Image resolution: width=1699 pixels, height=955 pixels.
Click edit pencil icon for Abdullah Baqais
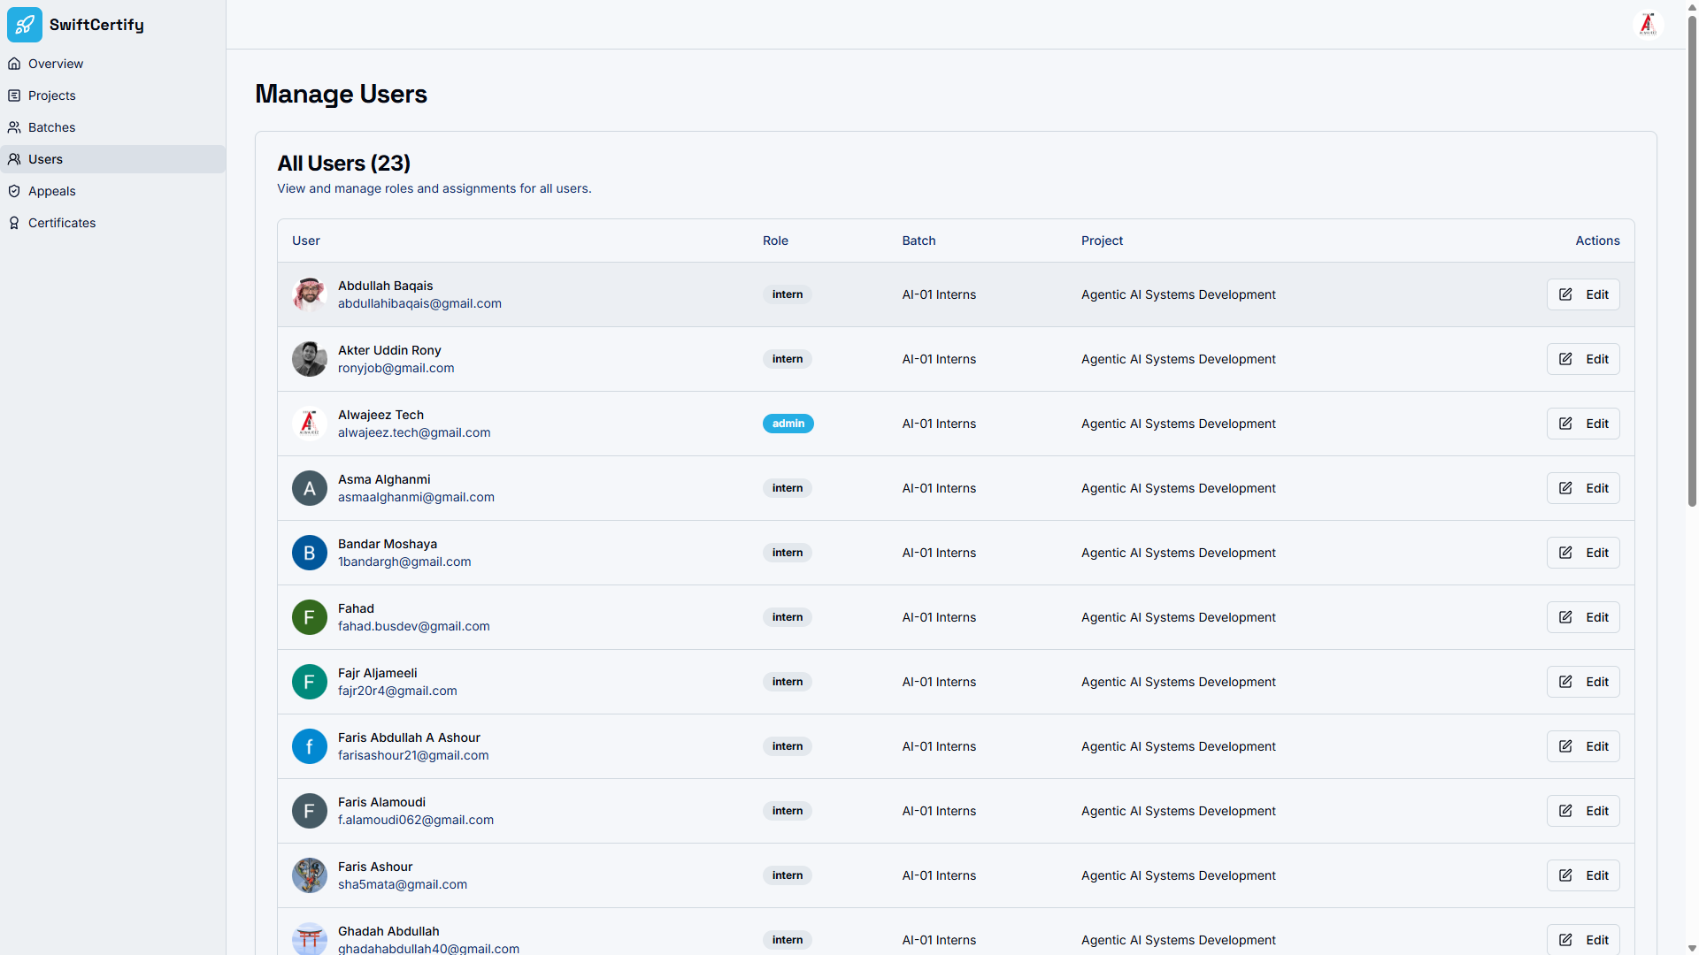pyautogui.click(x=1565, y=294)
